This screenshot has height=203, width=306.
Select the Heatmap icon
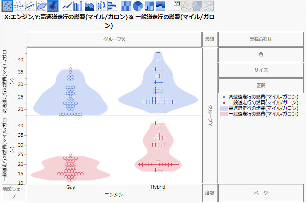point(126,6)
